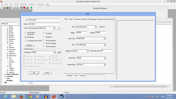Enable the Full preview checkbox
Screen dimensions: 176x99
73,75
